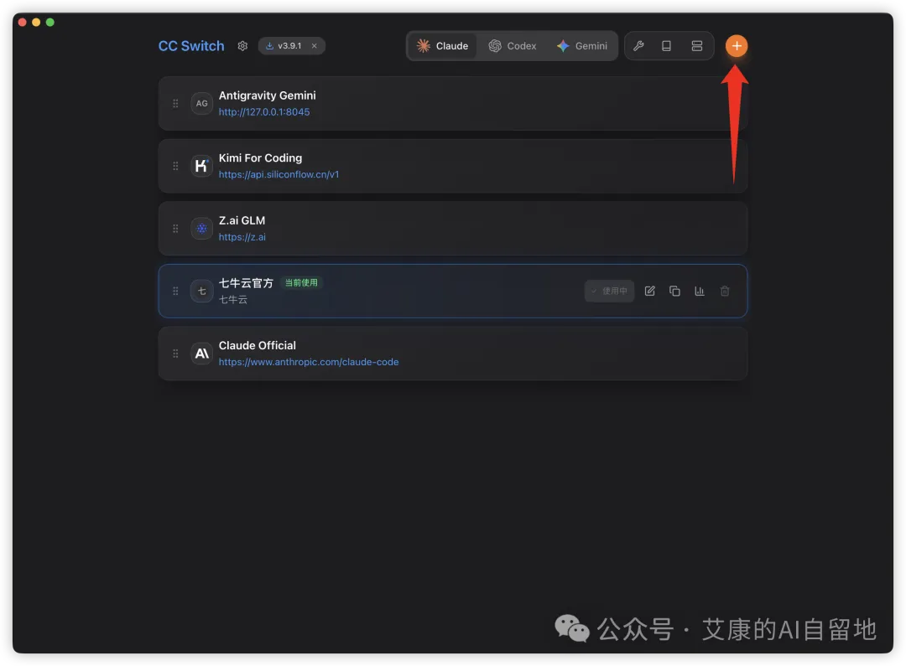Open the anthropic.com/claude-code link

click(309, 362)
